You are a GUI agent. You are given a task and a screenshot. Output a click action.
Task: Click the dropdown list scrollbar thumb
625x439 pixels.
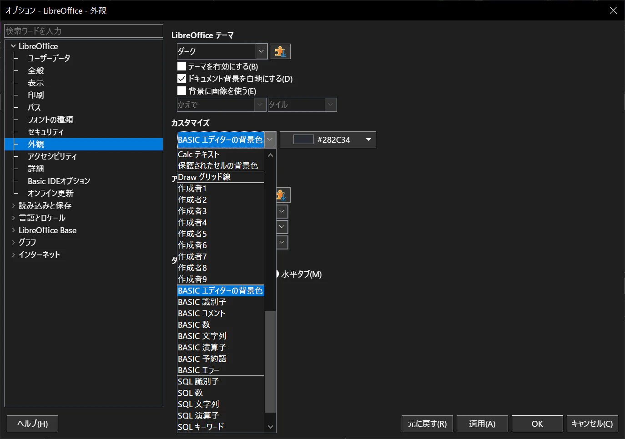click(x=270, y=362)
